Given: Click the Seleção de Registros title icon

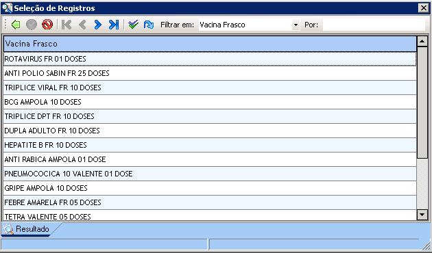Looking at the screenshot, I should point(7,8).
